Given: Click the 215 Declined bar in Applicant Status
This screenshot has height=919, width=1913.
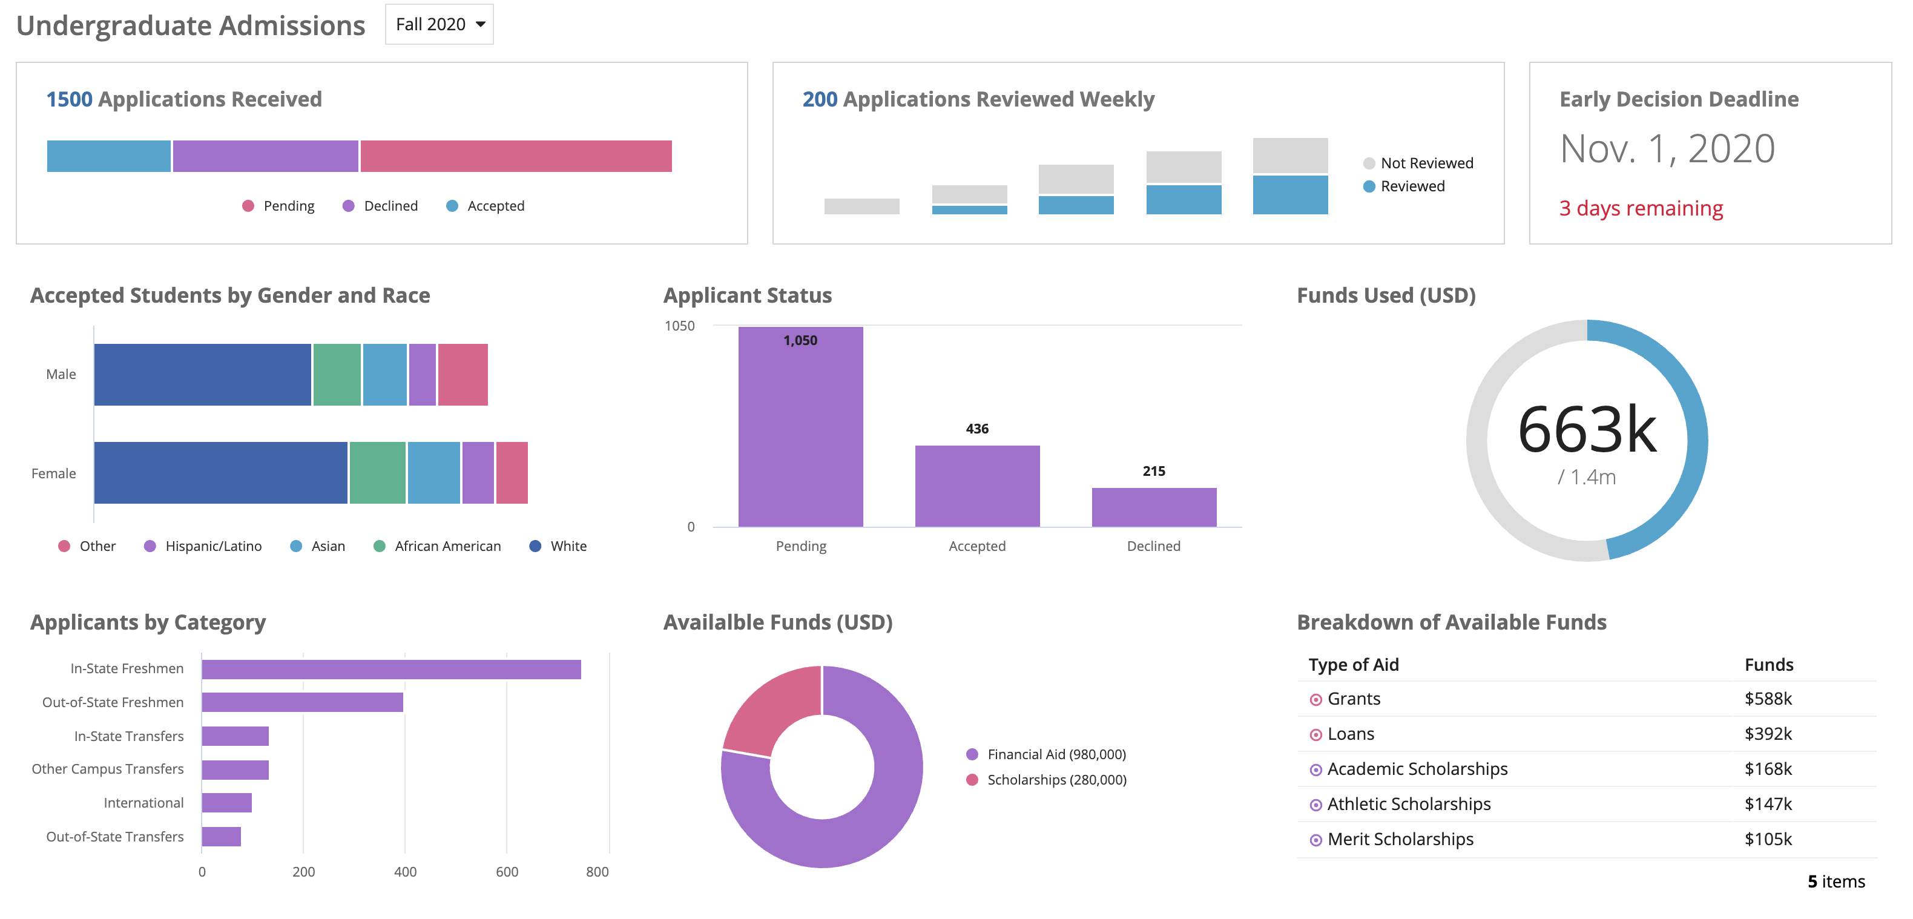Looking at the screenshot, I should pos(1154,507).
